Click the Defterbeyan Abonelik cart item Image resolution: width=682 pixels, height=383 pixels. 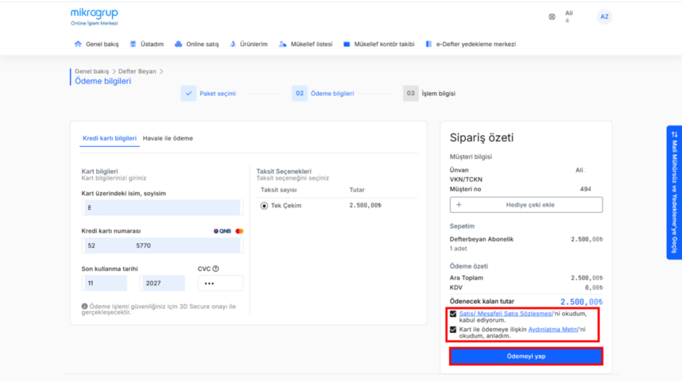tap(482, 239)
